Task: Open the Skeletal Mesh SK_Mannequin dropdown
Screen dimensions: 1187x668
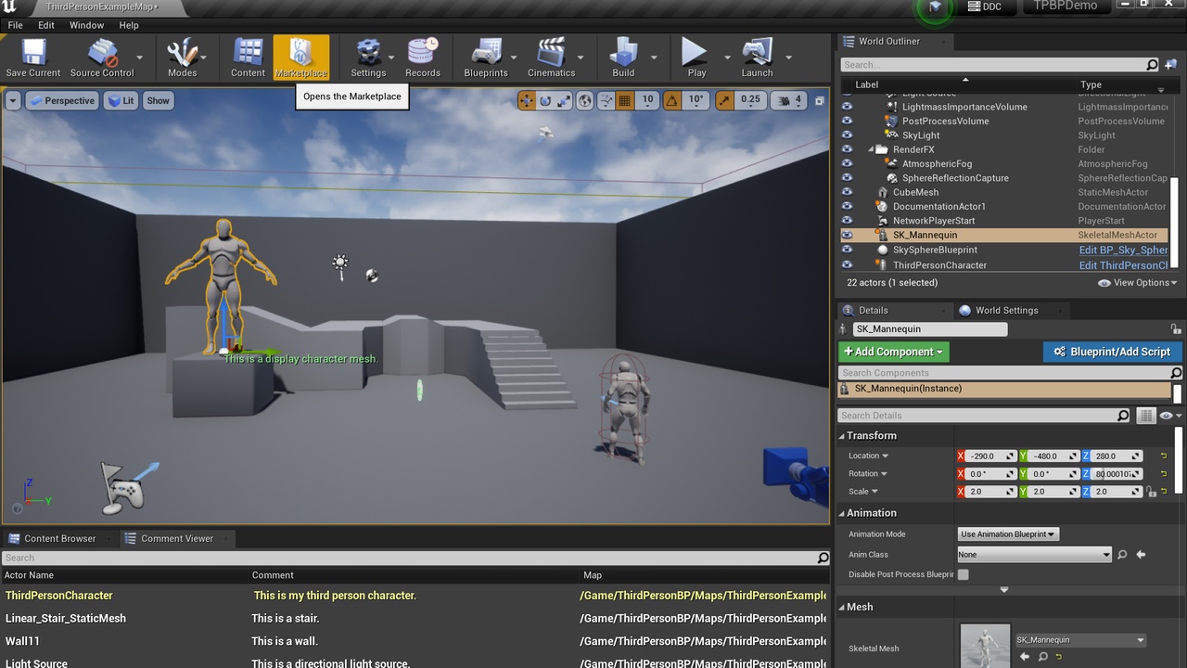Action: coord(1080,640)
